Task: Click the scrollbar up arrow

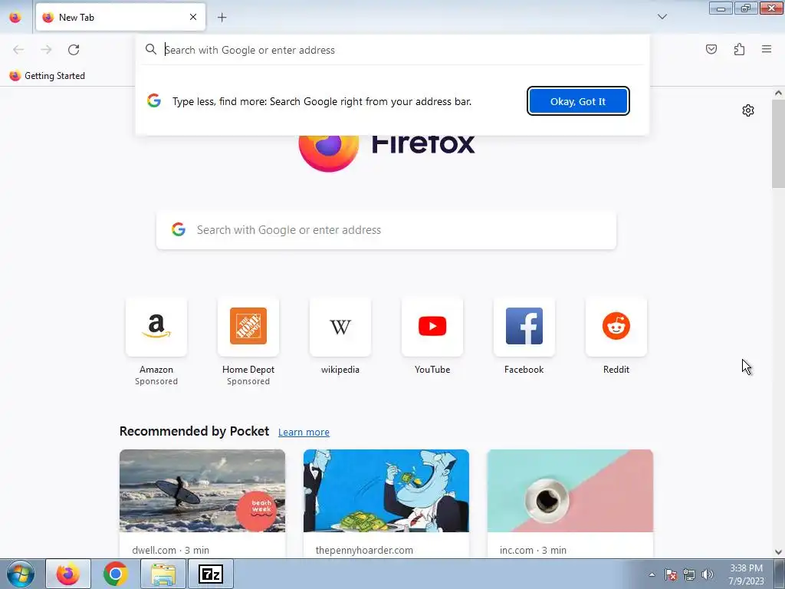Action: 778,93
